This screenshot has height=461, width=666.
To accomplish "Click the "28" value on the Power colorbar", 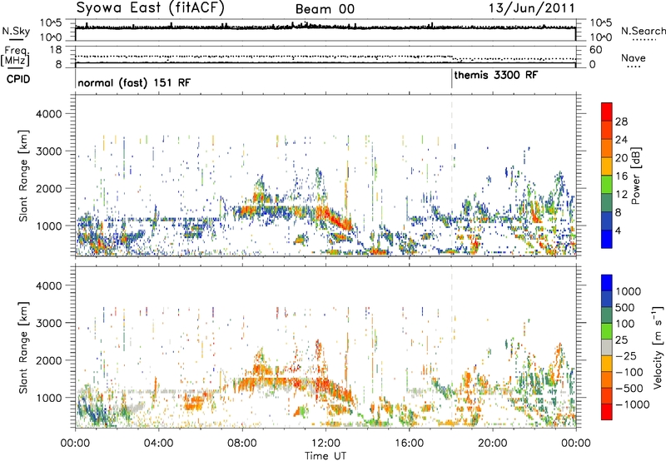I will pos(621,121).
